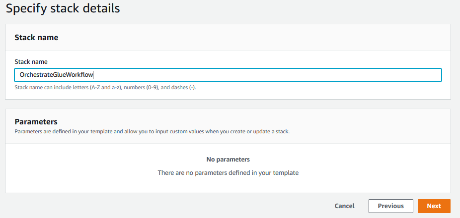Screen dimensions: 460x218
Task: Click the Next button
Action: (x=434, y=206)
